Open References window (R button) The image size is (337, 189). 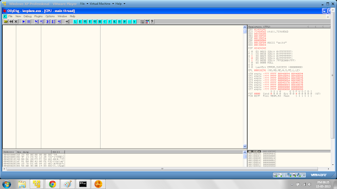[x=124, y=22]
